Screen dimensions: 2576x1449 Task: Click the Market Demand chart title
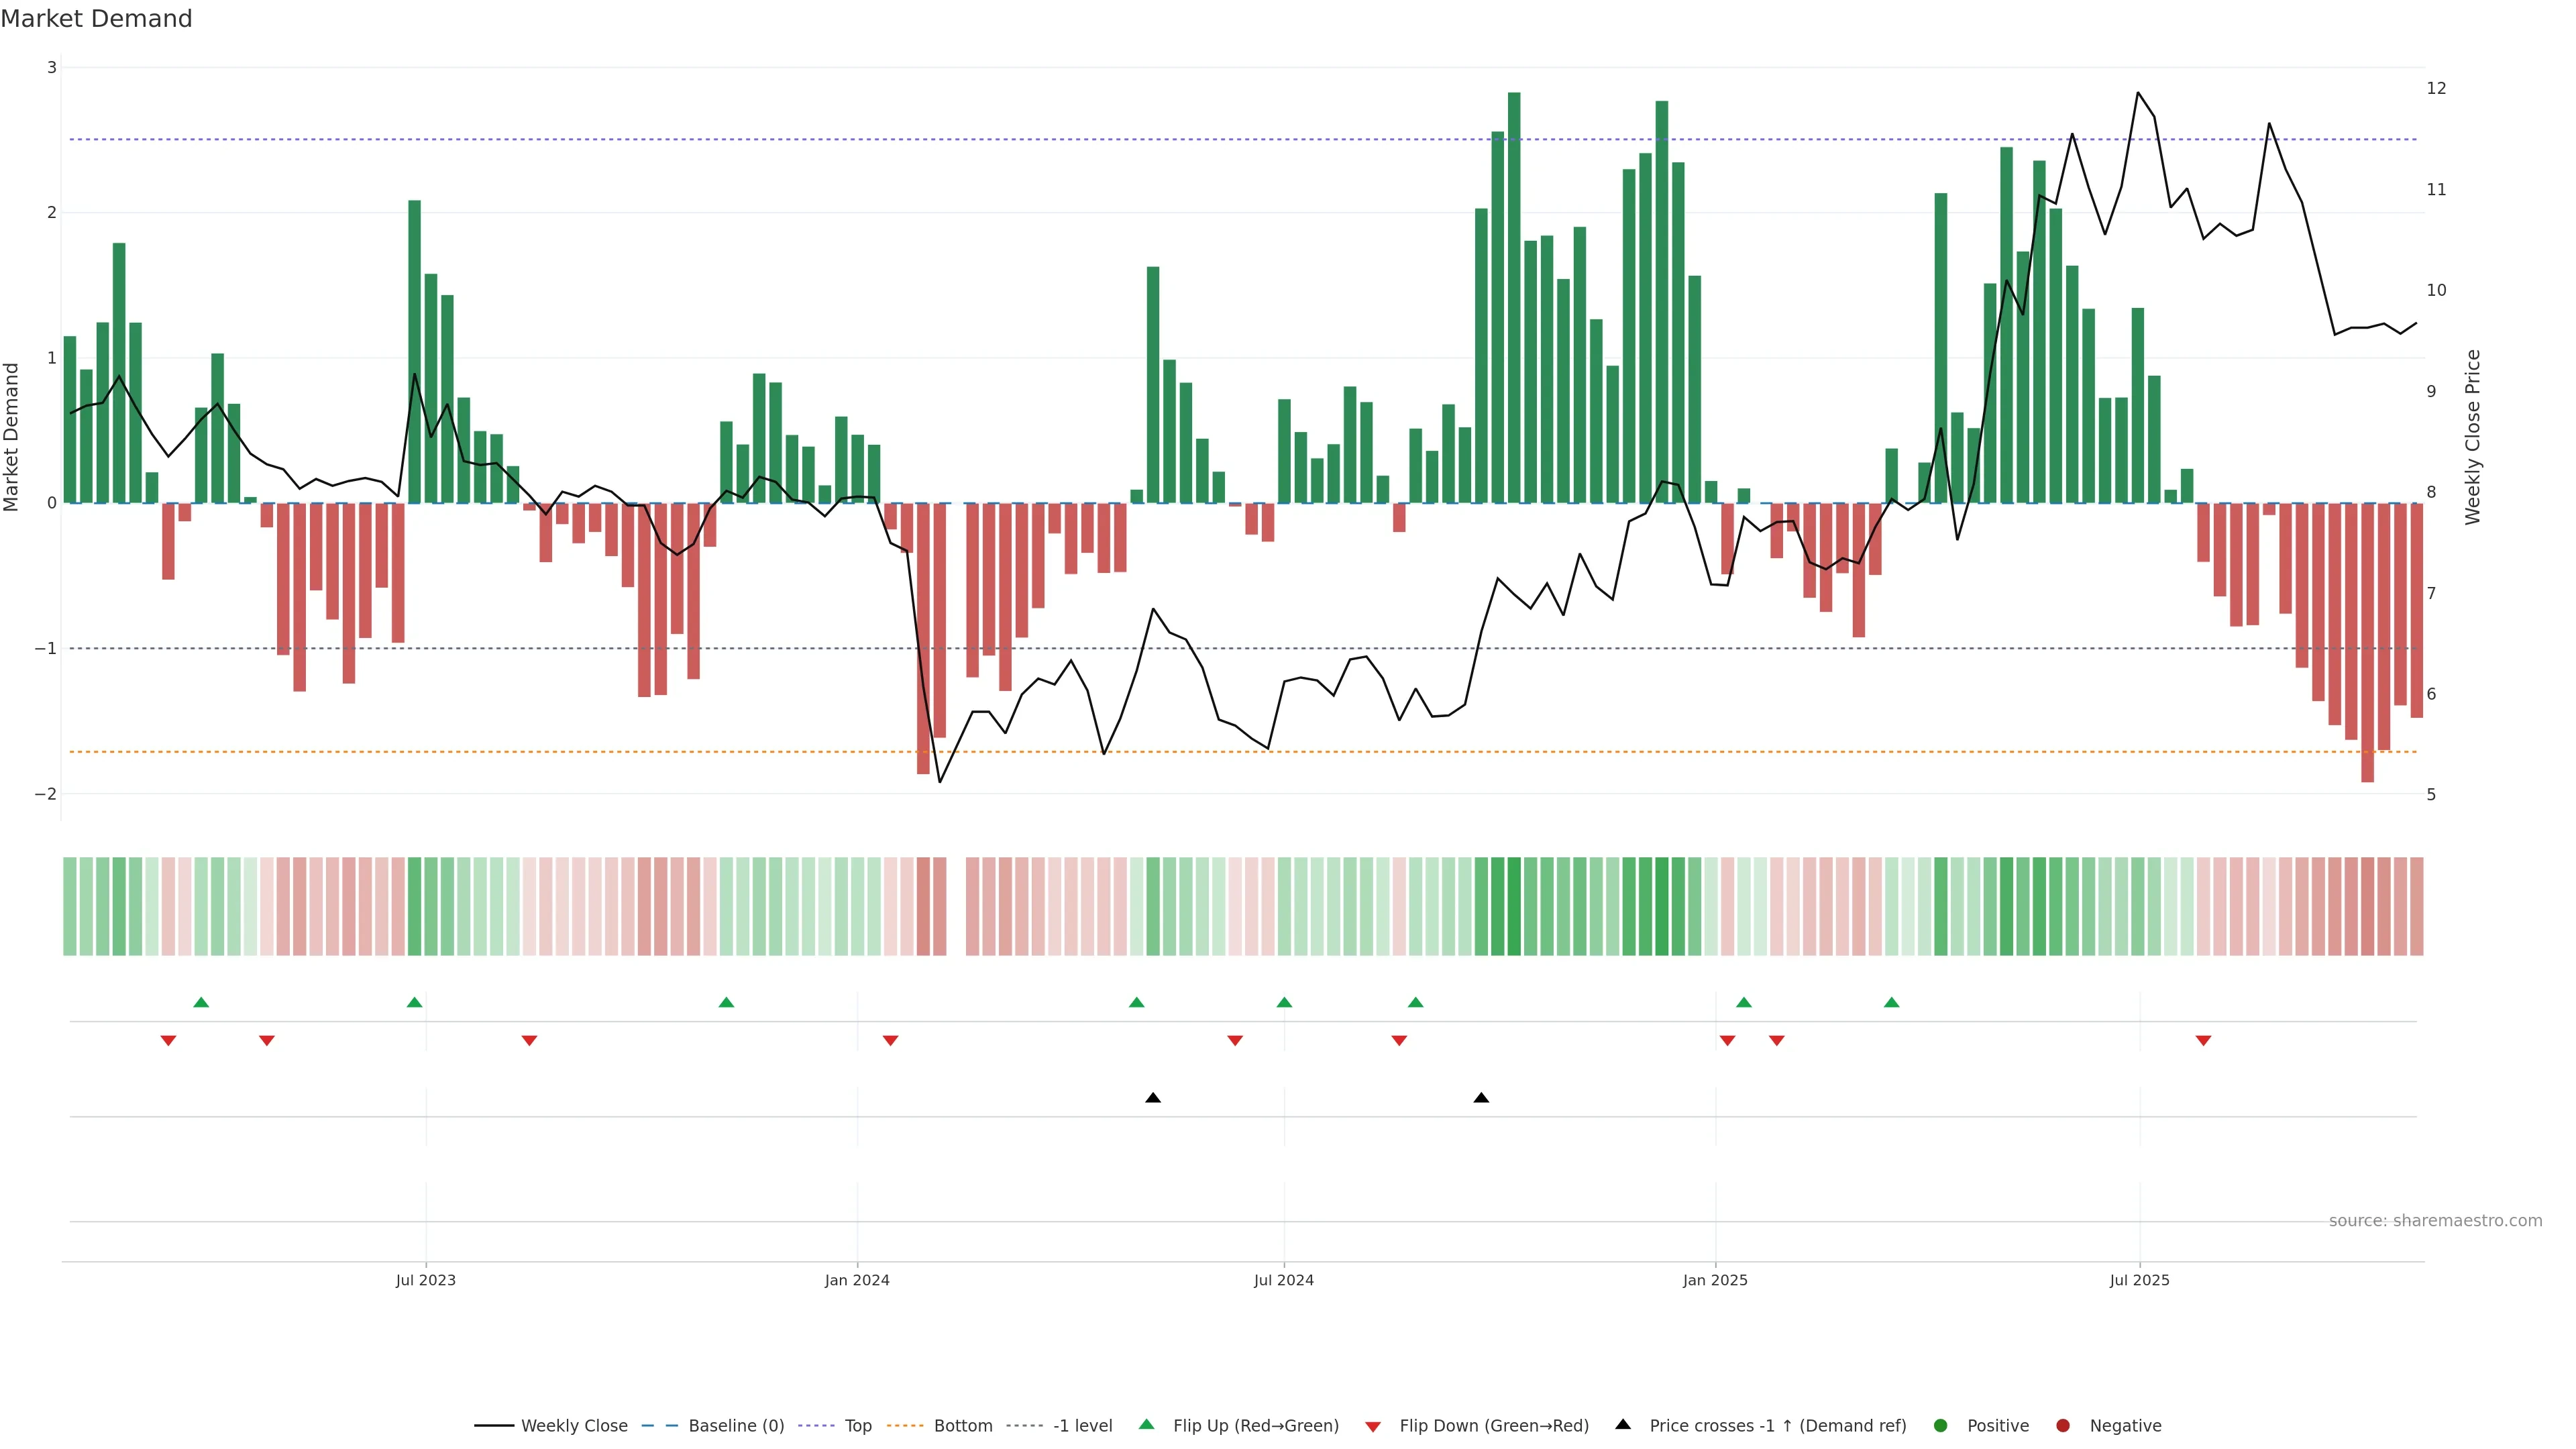click(96, 19)
